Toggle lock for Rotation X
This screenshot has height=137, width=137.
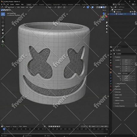pyautogui.click(x=132, y=67)
